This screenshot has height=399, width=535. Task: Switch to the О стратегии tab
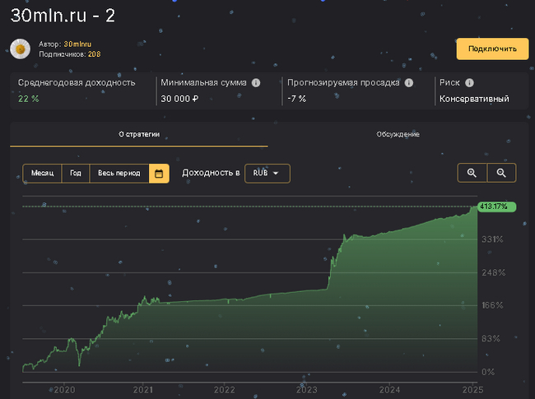tap(138, 134)
